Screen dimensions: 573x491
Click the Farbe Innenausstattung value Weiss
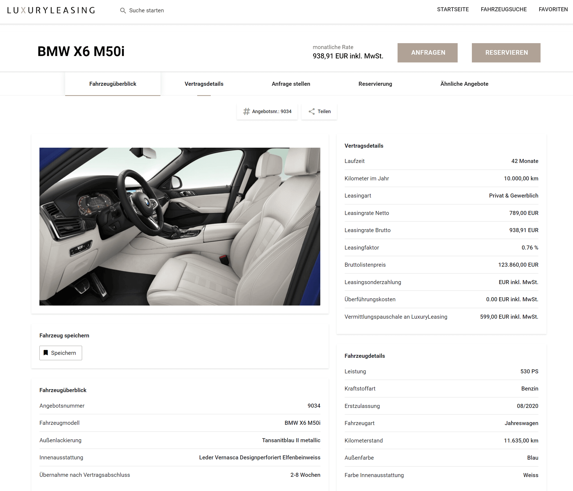(x=531, y=475)
